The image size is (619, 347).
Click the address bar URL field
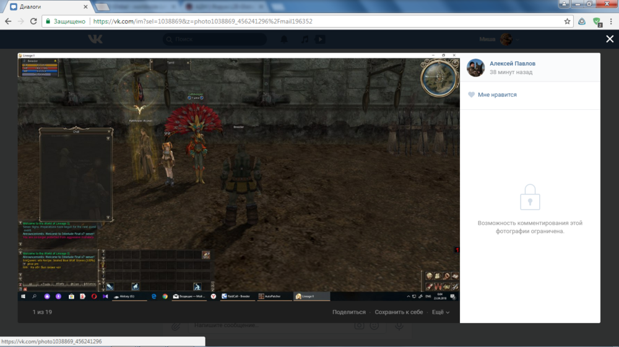click(x=309, y=21)
